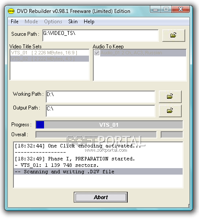Abort the encoding process
199x219 pixels.
pos(101,197)
